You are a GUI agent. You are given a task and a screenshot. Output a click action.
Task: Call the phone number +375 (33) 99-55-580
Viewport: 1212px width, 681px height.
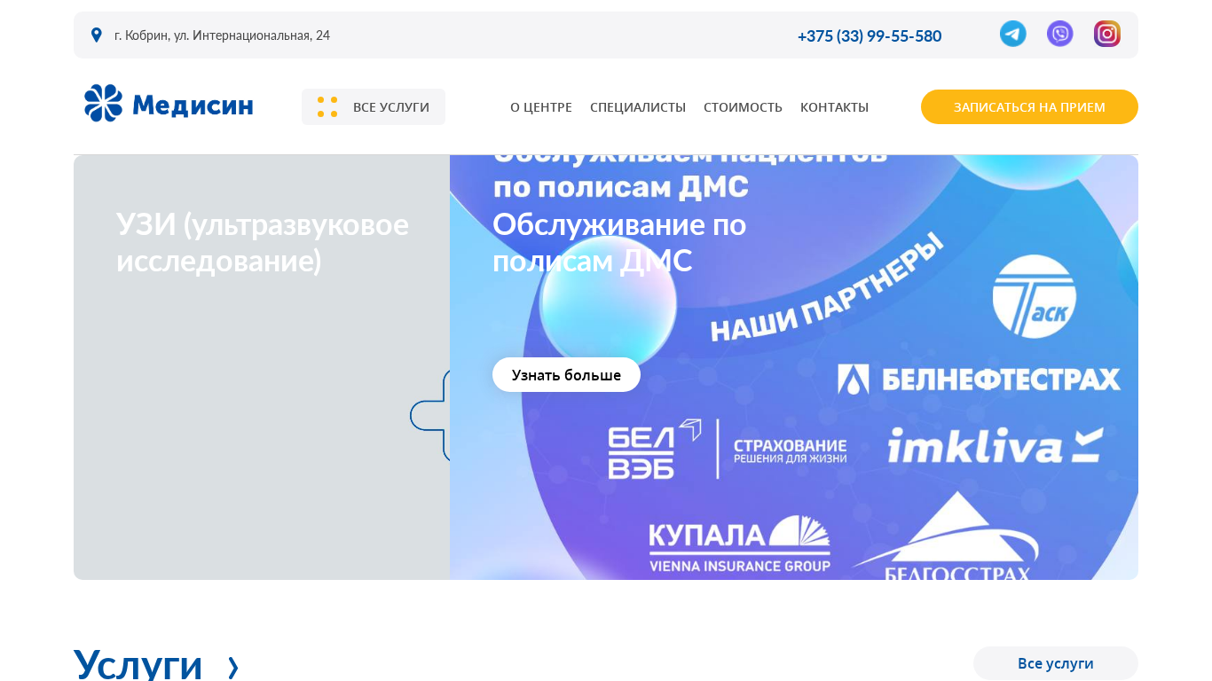pyautogui.click(x=870, y=35)
